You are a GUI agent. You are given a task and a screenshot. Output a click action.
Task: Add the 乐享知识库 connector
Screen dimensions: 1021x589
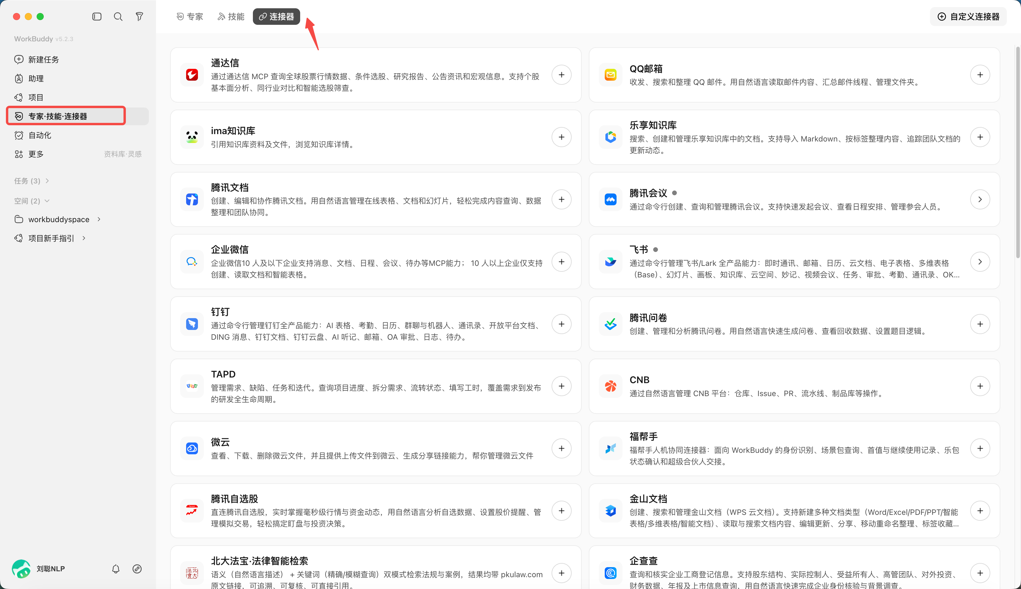click(x=980, y=137)
